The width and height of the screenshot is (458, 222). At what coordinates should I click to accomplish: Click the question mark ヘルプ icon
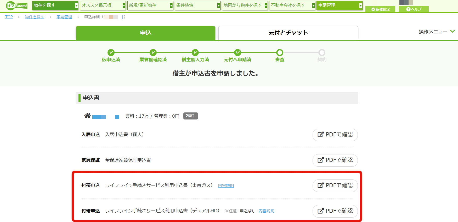coord(408,9)
